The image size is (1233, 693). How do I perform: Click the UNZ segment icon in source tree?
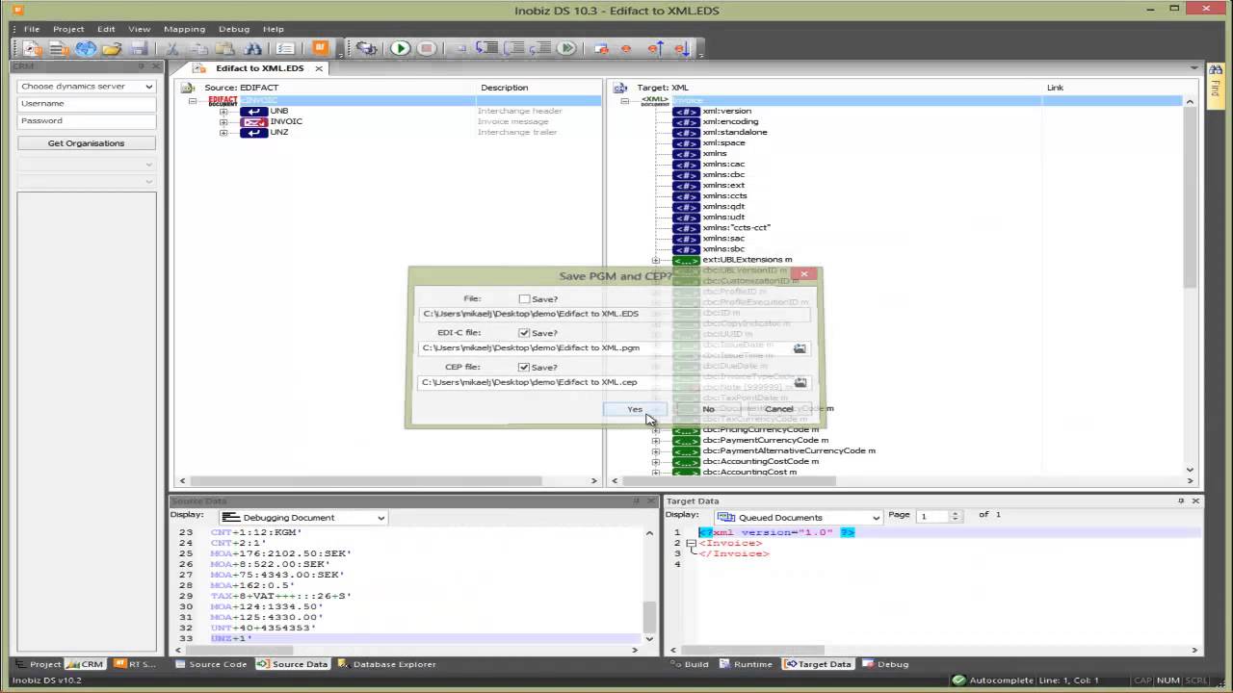click(253, 132)
